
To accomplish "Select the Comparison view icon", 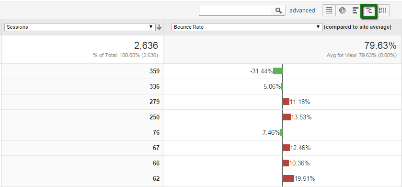I will pos(369,11).
